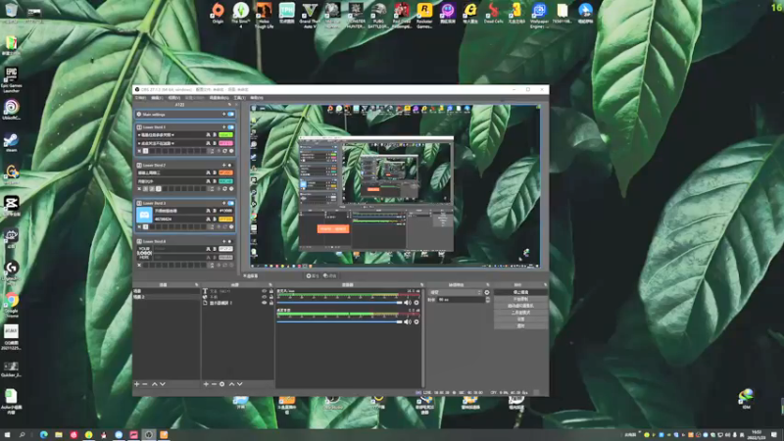Click the 退出 Exit button in Controls
Viewport: 784px width, 441px height.
520,326
